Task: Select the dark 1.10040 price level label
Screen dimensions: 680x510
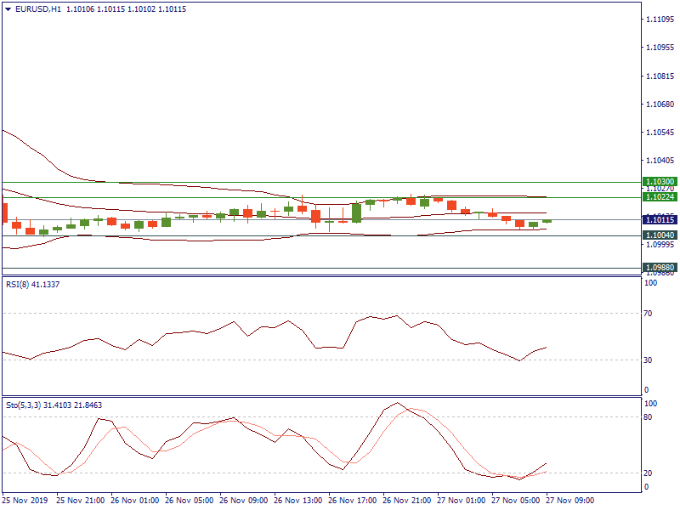Action: 660,235
